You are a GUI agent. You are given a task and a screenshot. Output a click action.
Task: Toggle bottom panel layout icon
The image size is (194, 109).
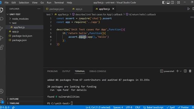point(168,2)
